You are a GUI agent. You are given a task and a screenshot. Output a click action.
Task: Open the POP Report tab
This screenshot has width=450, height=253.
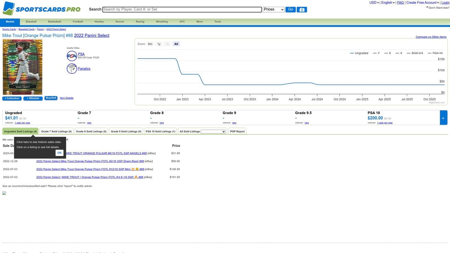[237, 132]
